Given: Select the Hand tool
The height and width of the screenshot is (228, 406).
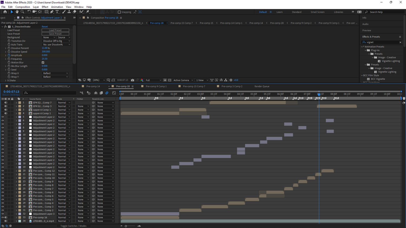Looking at the screenshot, I should [17, 12].
